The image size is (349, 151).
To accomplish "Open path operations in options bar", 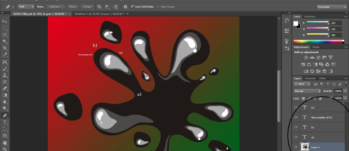I will click(x=99, y=7).
